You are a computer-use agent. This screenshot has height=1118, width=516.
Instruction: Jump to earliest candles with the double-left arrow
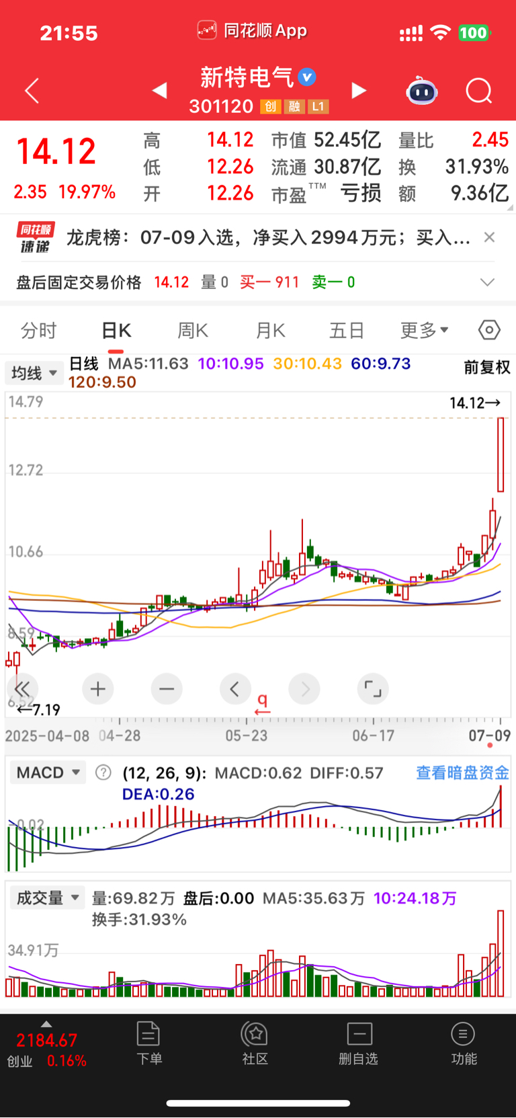click(x=22, y=688)
